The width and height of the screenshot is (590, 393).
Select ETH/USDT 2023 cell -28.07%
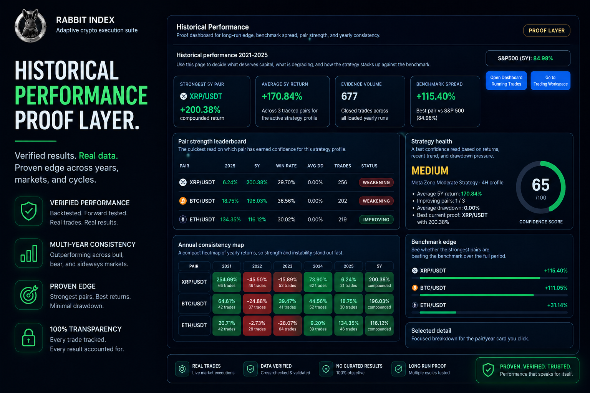coord(287,326)
